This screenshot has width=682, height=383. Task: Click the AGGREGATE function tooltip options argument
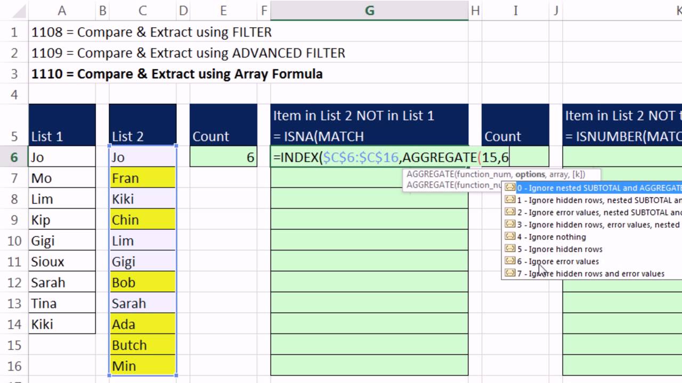point(530,174)
